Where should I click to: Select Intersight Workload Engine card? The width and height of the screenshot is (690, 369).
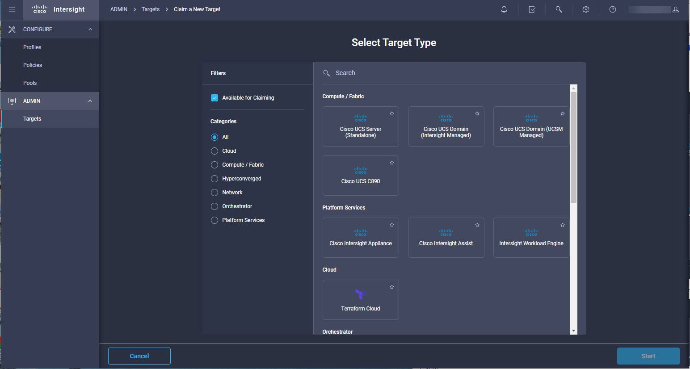(x=531, y=238)
